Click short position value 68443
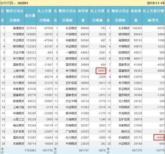Viewport: 165px width, 154px height. (x=138, y=34)
